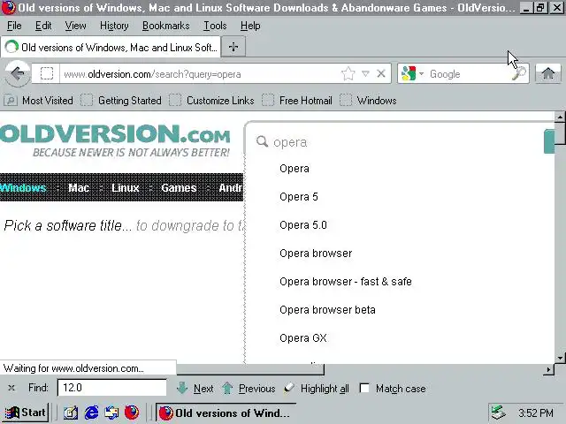Choose the 'Opera 5' suggestion

pos(299,196)
